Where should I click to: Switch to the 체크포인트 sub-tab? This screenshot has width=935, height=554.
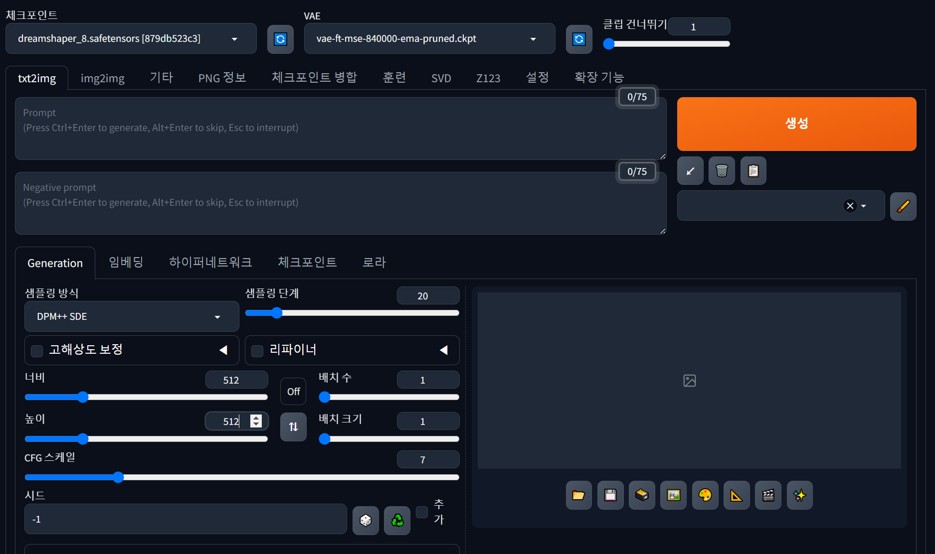coord(307,262)
